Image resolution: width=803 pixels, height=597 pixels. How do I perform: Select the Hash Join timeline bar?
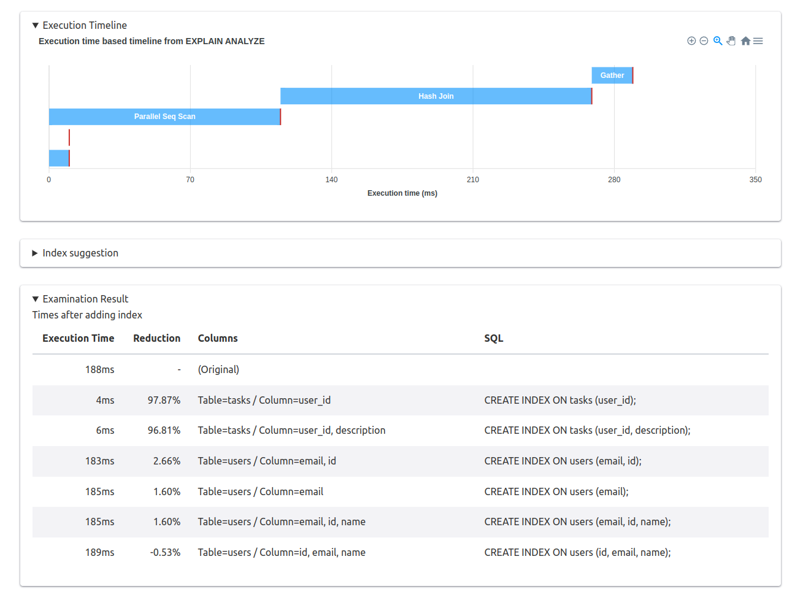coord(436,96)
